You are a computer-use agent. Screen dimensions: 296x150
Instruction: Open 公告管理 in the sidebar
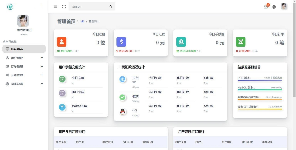[17, 75]
